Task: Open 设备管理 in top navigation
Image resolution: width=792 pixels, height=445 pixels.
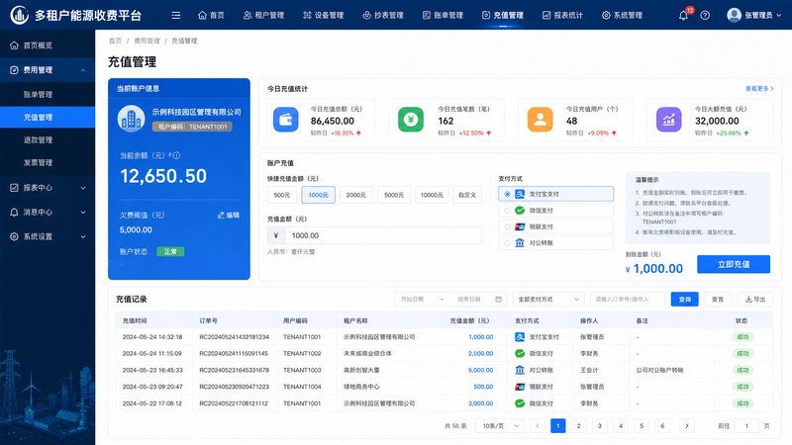Action: (324, 15)
